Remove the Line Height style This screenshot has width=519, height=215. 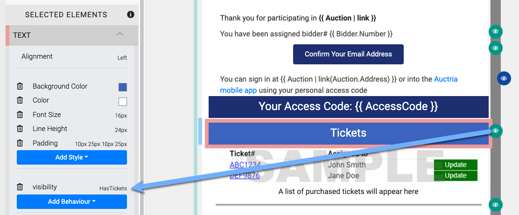pos(20,129)
